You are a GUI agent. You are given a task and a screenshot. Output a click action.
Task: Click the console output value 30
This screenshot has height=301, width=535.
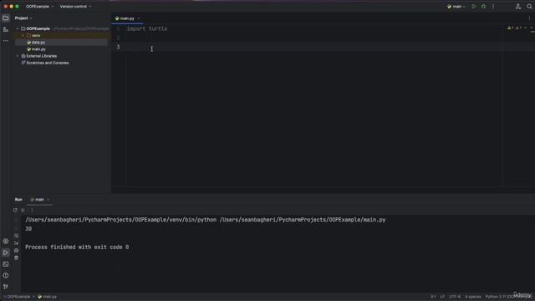coord(28,229)
